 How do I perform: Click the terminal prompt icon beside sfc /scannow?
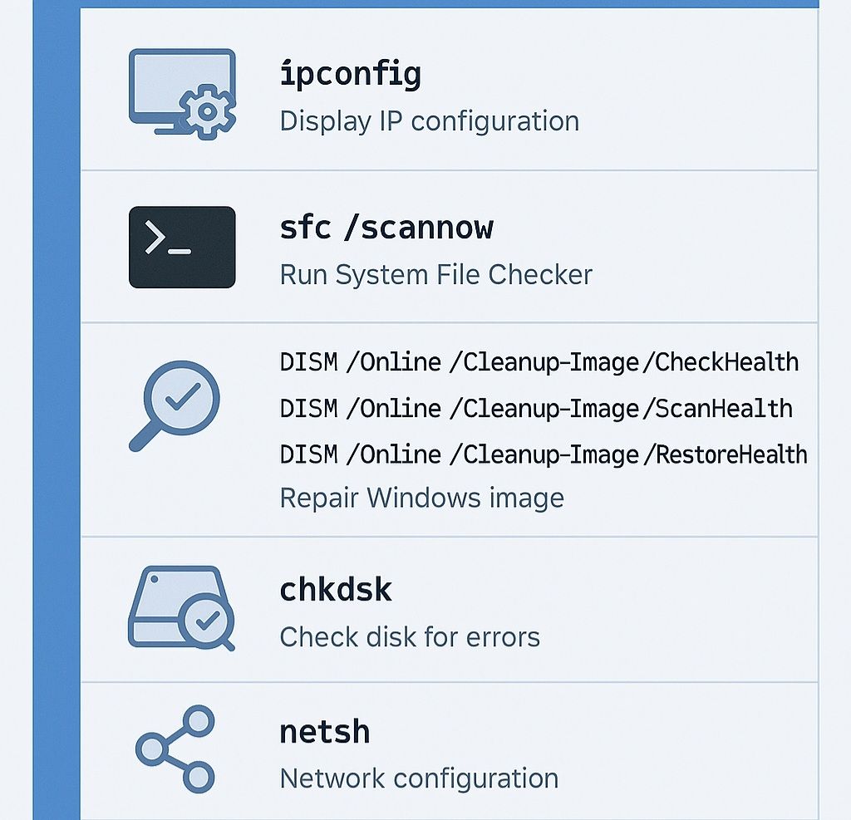coord(182,247)
